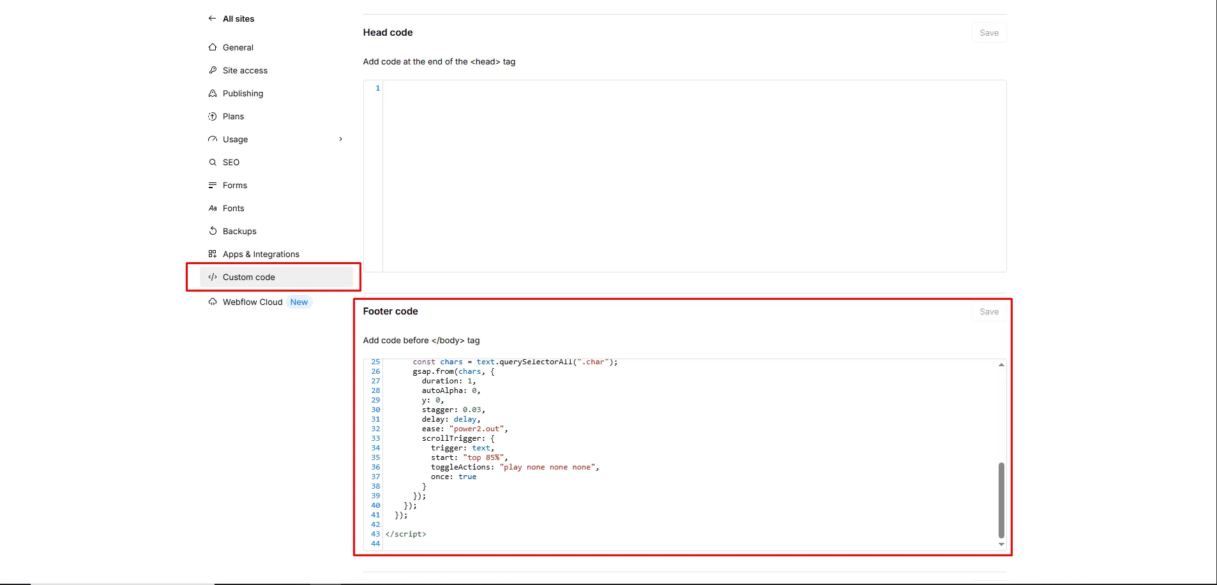Select the Webflow Cloud icon
The width and height of the screenshot is (1217, 585).
pyautogui.click(x=213, y=302)
